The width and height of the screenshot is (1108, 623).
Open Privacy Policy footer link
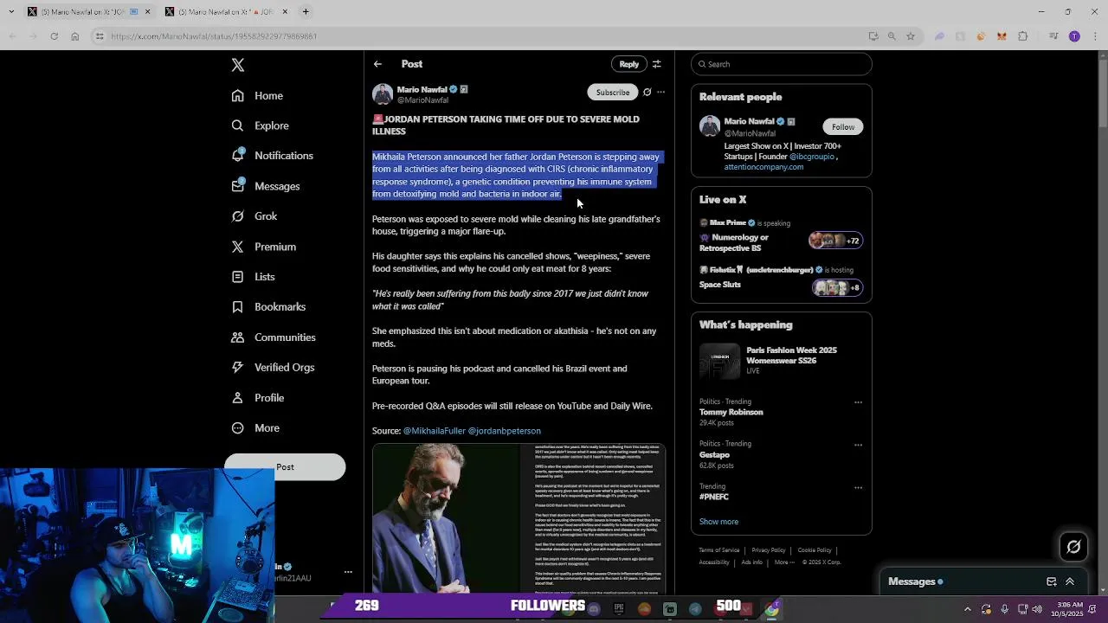pos(768,550)
